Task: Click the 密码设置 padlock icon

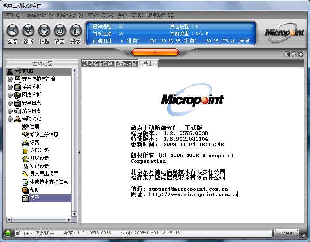Action: coord(25,166)
